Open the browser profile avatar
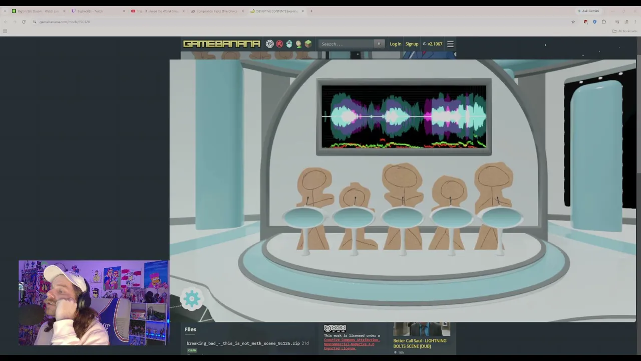 click(x=626, y=22)
